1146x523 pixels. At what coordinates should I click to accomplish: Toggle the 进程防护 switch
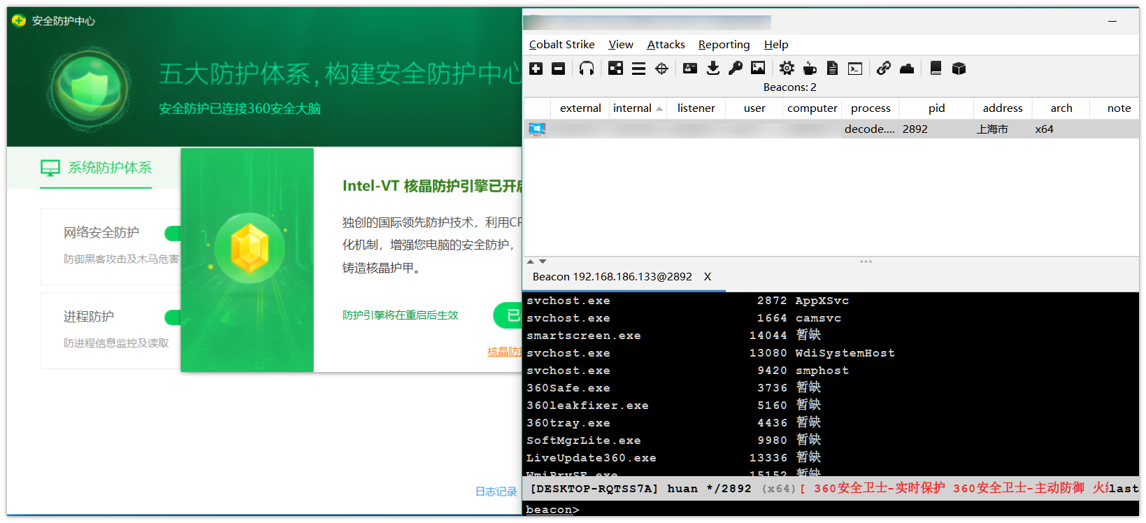coord(172,317)
